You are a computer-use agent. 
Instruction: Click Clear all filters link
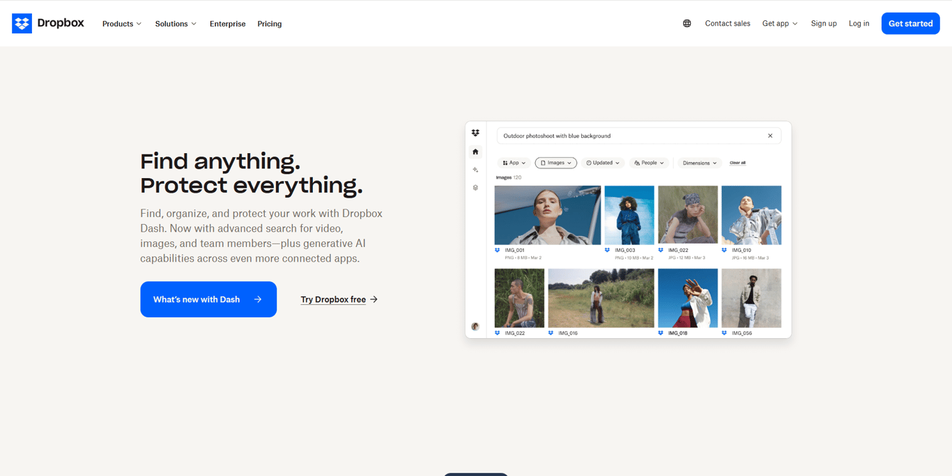tap(737, 163)
